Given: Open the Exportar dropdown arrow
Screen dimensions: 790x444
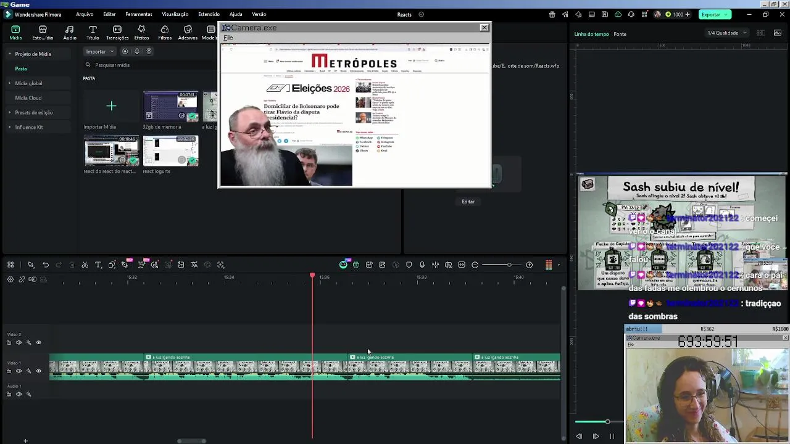Looking at the screenshot, I should [726, 14].
